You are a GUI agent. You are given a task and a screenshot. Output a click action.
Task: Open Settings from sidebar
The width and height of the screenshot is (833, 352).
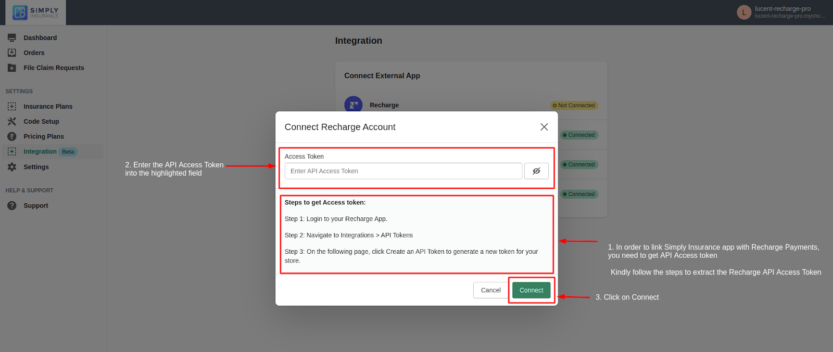tap(36, 167)
